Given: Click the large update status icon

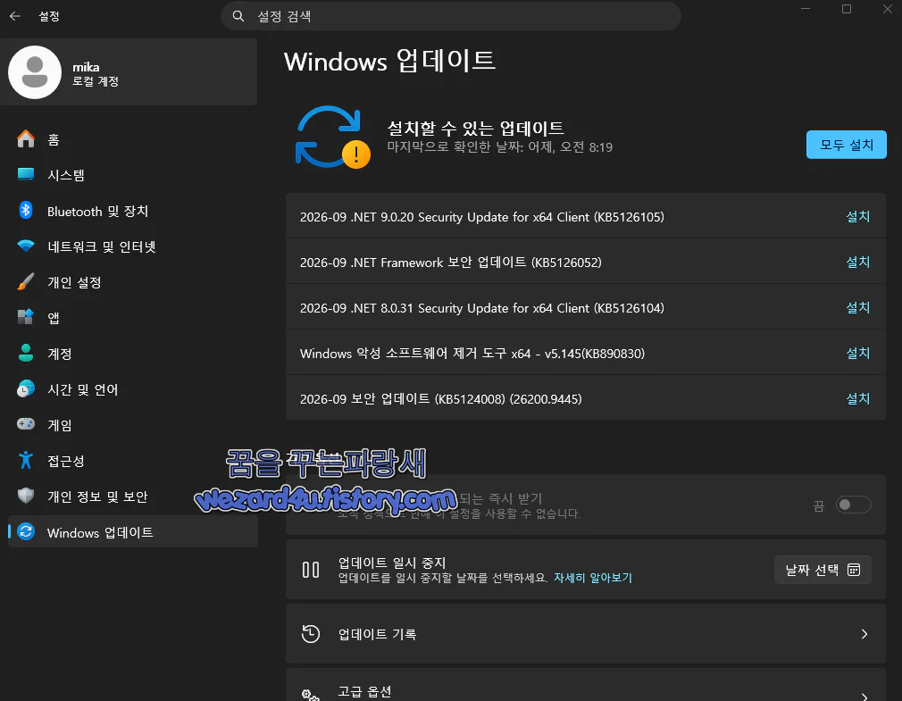Looking at the screenshot, I should pyautogui.click(x=332, y=138).
